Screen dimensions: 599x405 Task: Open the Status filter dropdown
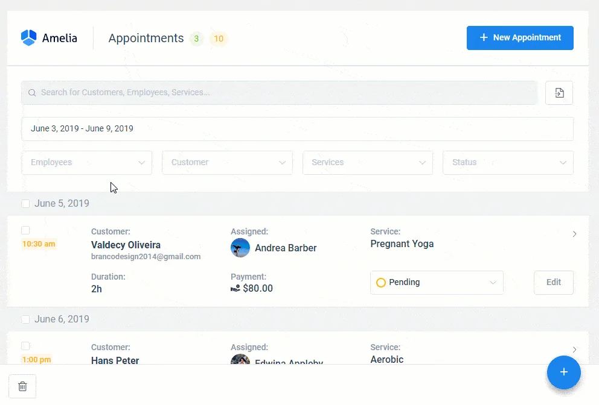tap(508, 163)
